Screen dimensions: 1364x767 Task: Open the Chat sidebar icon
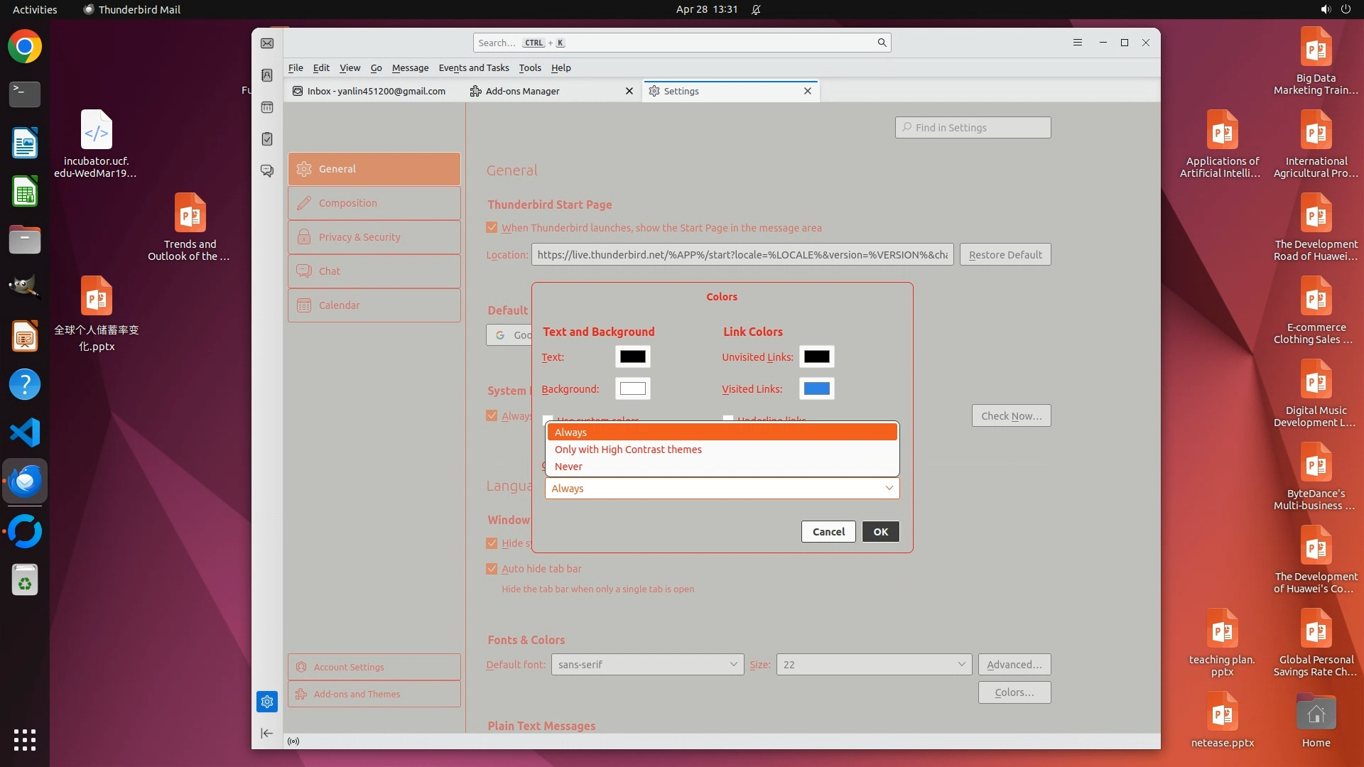pyautogui.click(x=267, y=171)
